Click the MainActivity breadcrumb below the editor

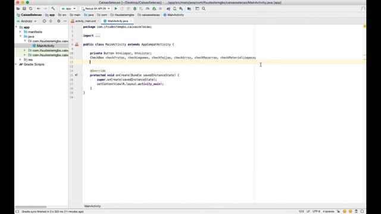[92, 206]
